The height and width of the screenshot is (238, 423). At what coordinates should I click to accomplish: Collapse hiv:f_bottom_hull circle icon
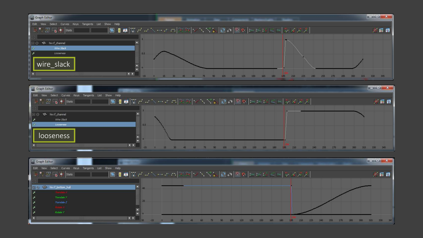[38, 187]
